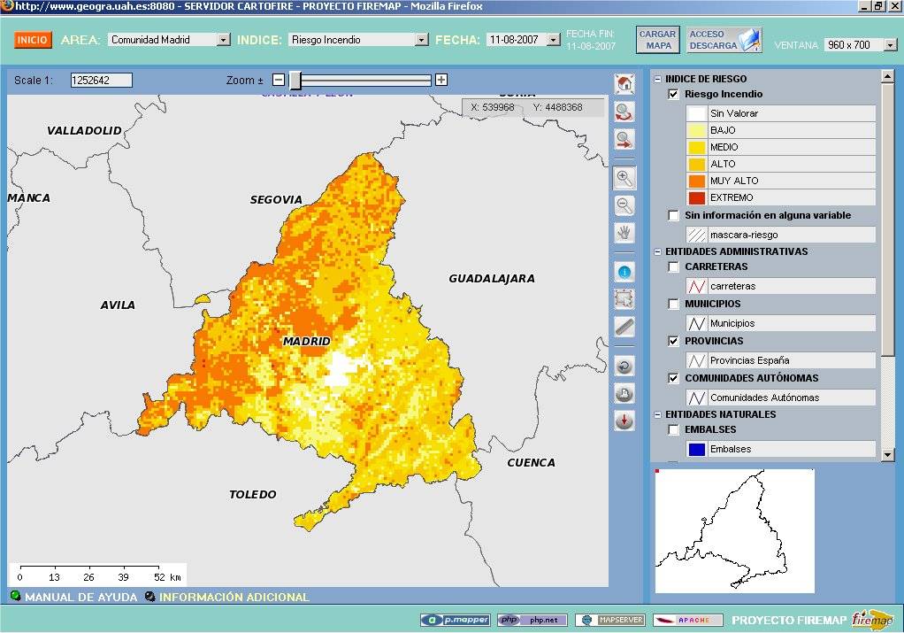Image resolution: width=904 pixels, height=633 pixels.
Task: Click the MADRID label on the map
Action: [307, 341]
